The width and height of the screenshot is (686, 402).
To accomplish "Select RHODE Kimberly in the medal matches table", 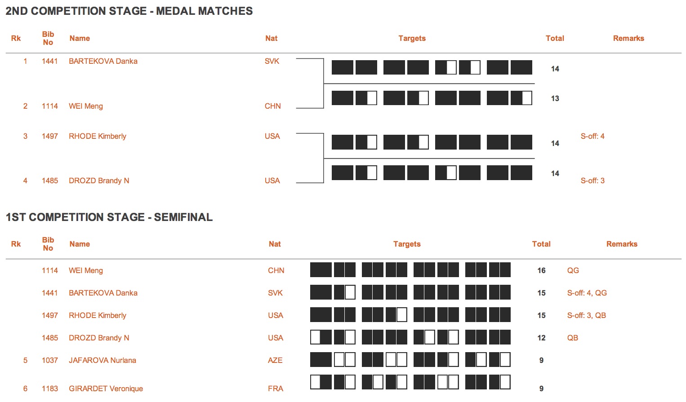I will pos(97,136).
